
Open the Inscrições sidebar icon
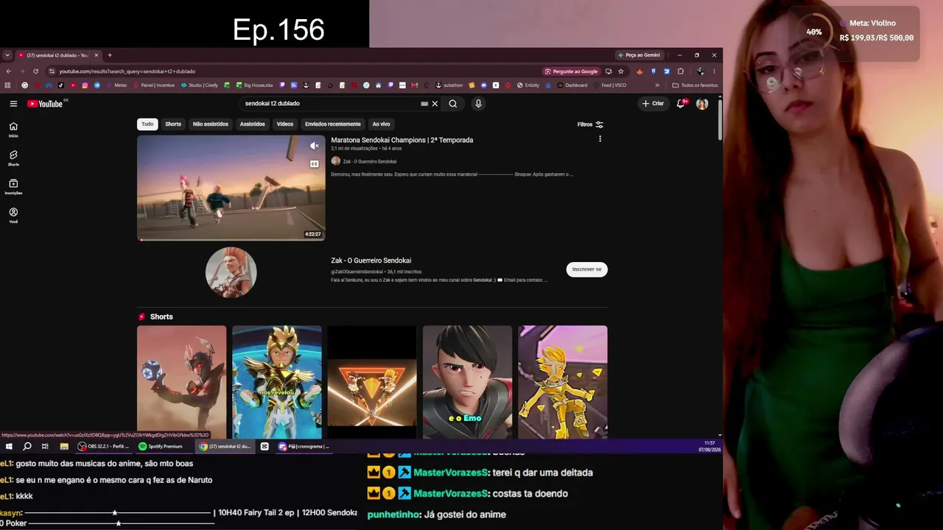pyautogui.click(x=13, y=186)
